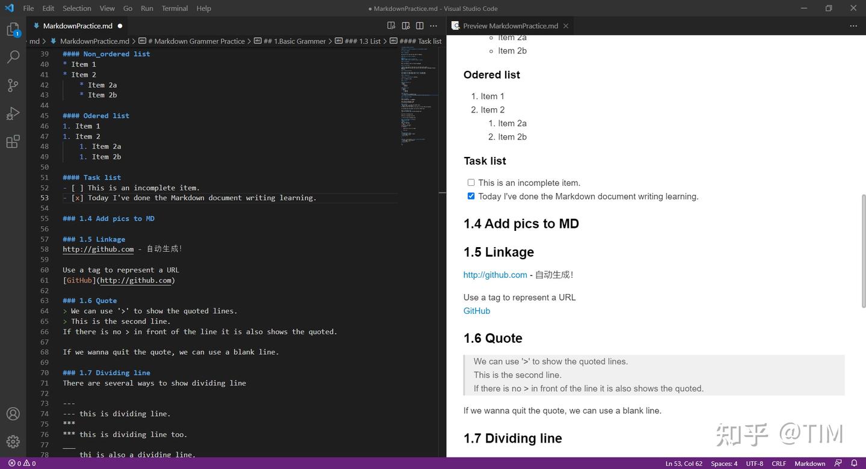Open the Run and Debug view
This screenshot has width=866, height=469.
pos(13,113)
